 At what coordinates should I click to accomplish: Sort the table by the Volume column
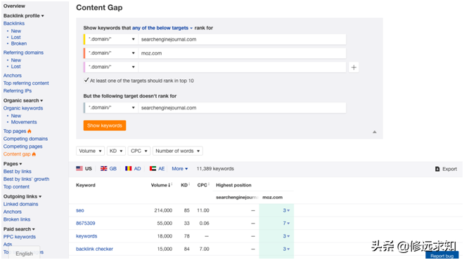point(160,185)
